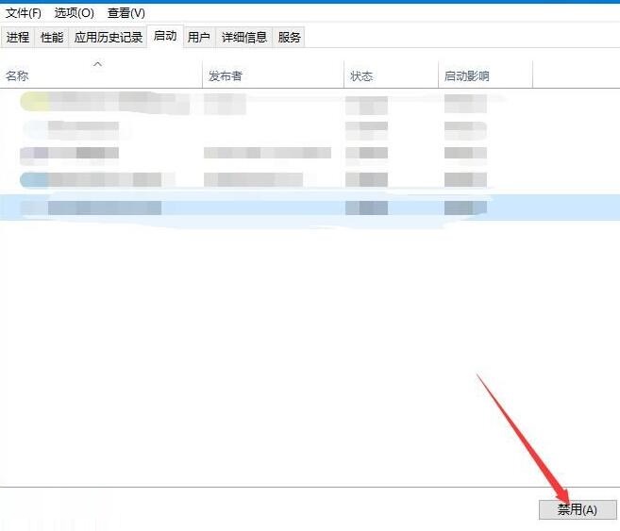This screenshot has width=620, height=531.
Task: Switch to the 用户 tab
Action: [x=199, y=38]
